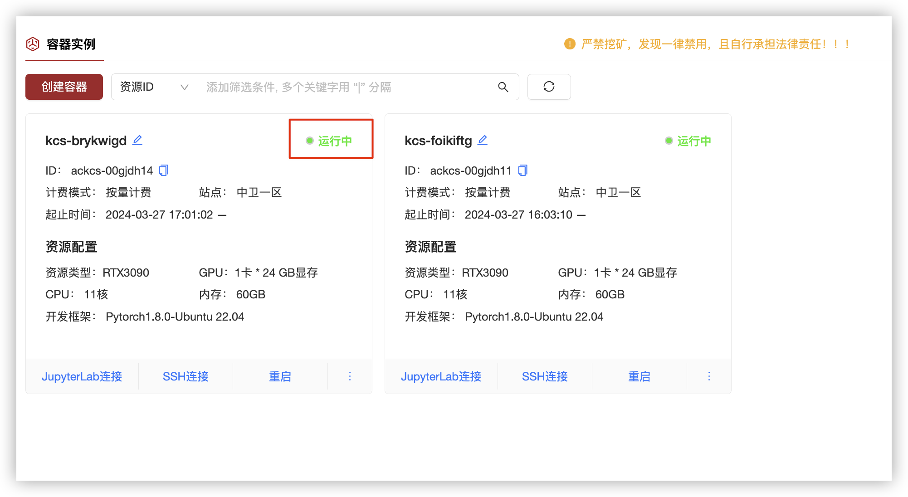This screenshot has height=497, width=908.
Task: Click 运行中 status of kcs-brykwigd
Action: pyautogui.click(x=329, y=141)
